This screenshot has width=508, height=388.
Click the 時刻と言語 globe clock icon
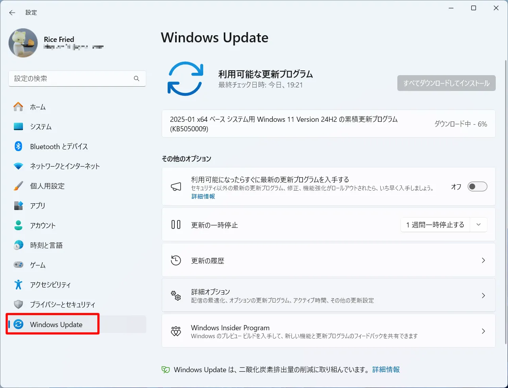click(x=18, y=245)
